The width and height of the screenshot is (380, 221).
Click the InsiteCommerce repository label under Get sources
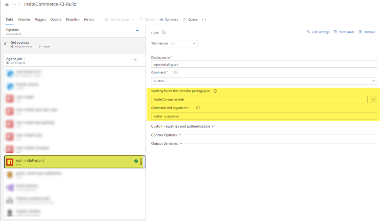pos(21,46)
